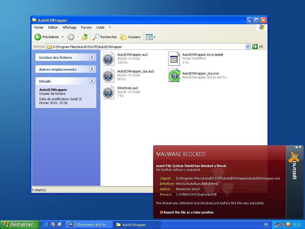Go up one folder level
This screenshot has width=305, height=229.
[85, 37]
